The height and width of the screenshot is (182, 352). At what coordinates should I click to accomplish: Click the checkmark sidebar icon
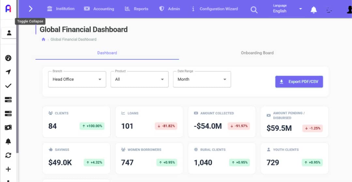(x=8, y=85)
